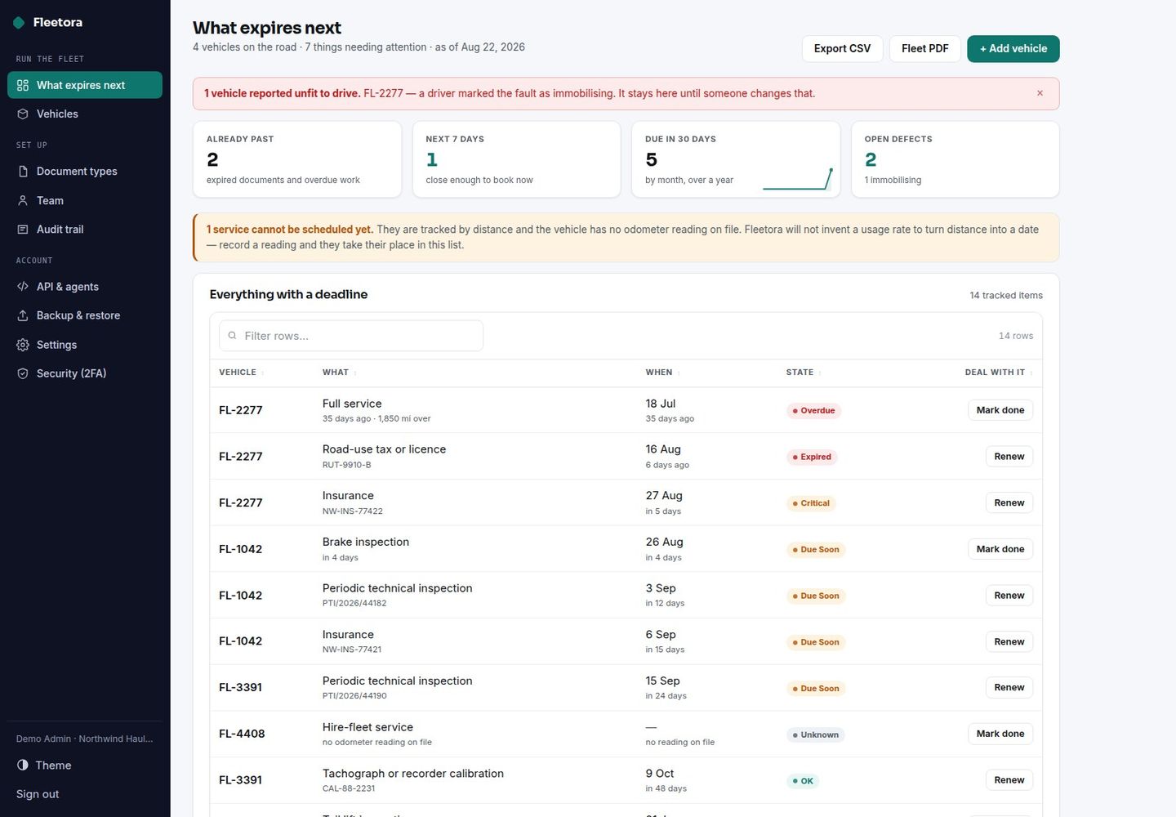Renew FL-3391 Periodic technical inspection

[x=1009, y=688]
